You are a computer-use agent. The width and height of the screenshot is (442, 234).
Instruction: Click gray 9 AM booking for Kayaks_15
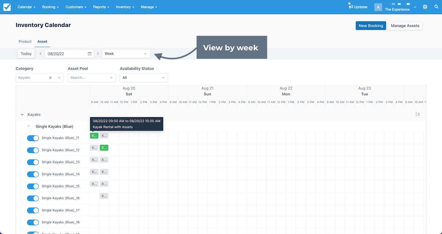(94, 184)
